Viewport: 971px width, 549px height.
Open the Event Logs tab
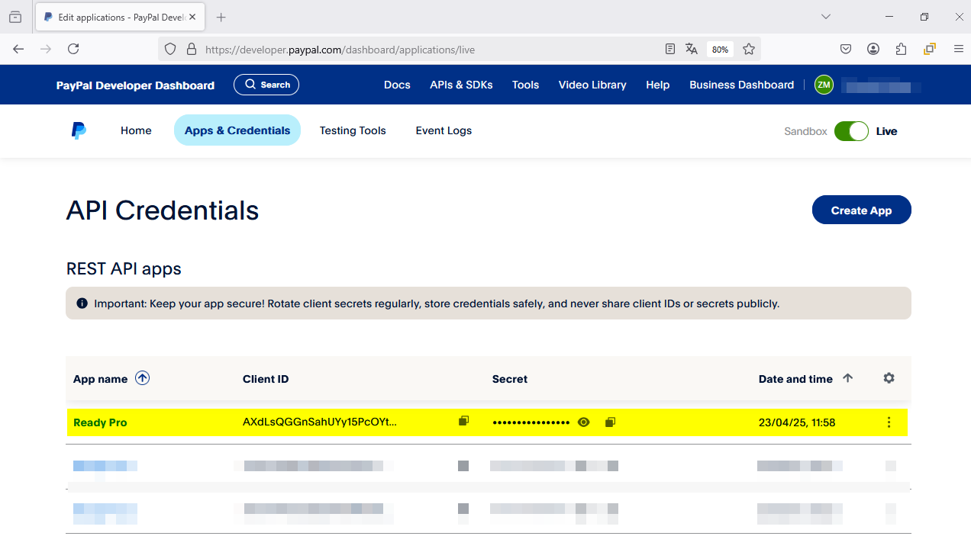point(444,130)
